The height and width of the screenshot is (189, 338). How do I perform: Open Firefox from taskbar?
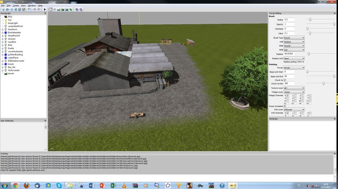click(27, 185)
